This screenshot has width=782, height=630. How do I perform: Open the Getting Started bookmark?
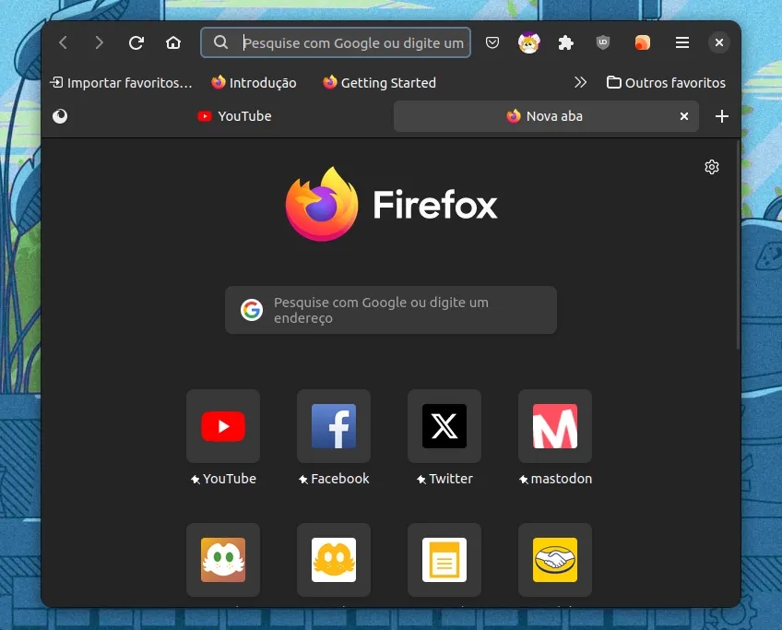pyautogui.click(x=380, y=83)
